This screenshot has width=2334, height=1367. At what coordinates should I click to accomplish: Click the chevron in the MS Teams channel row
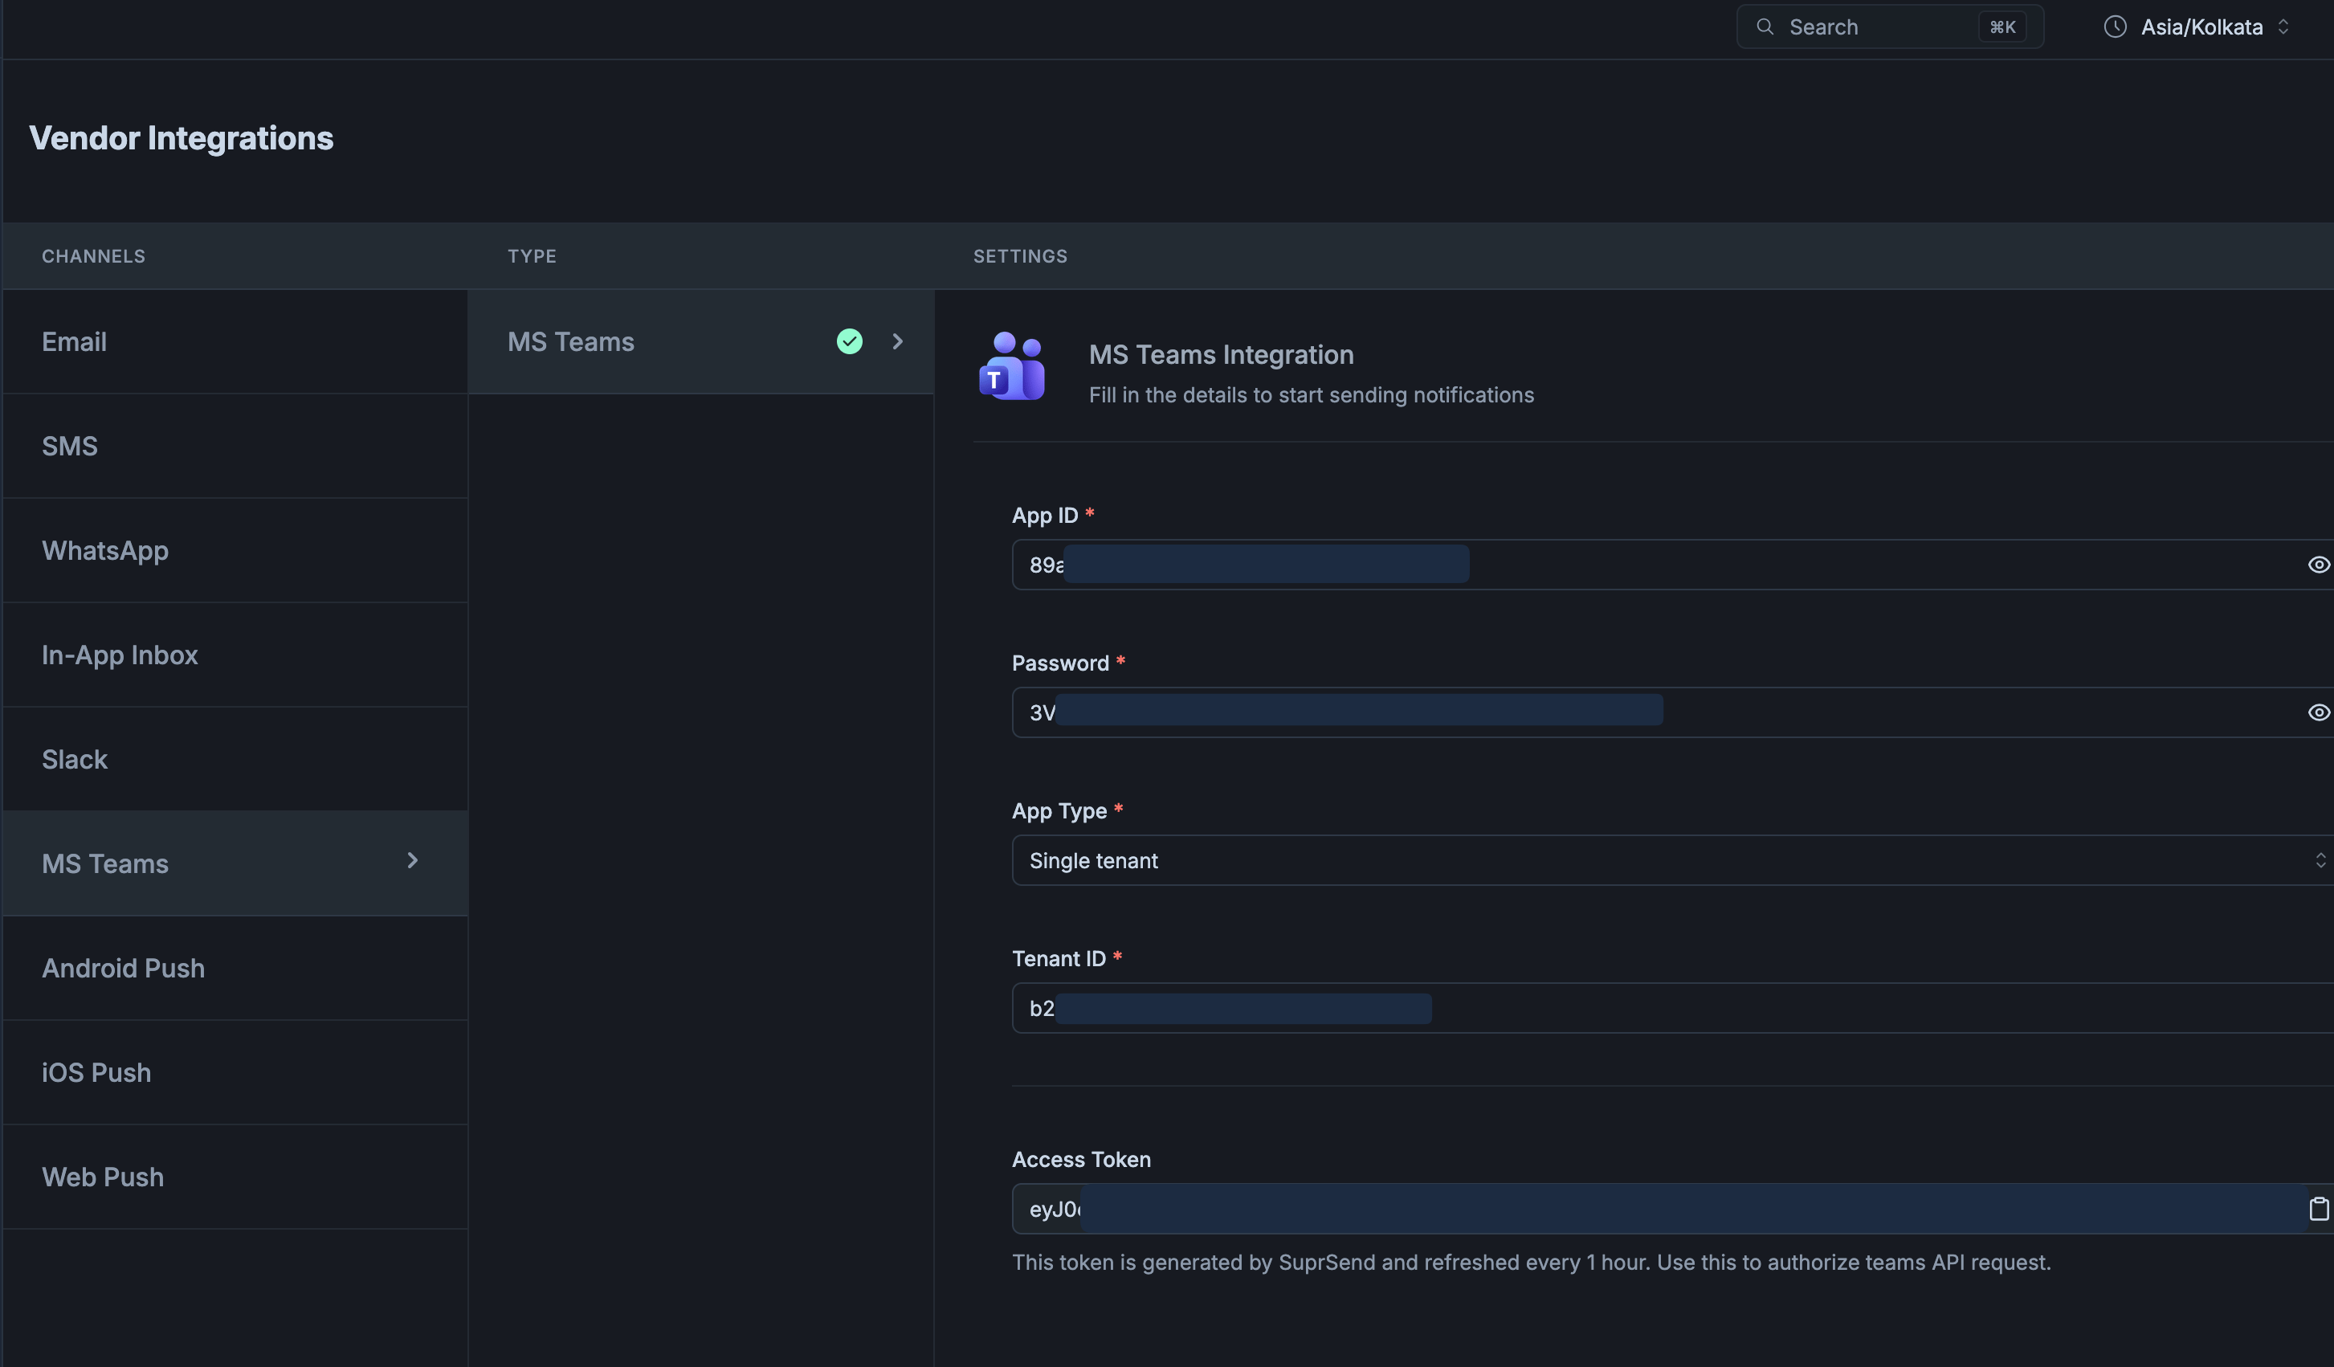click(x=412, y=861)
